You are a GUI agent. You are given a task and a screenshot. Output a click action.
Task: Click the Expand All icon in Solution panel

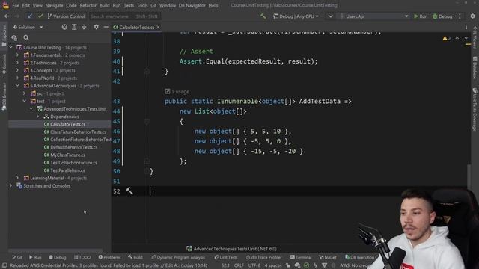click(x=74, y=27)
